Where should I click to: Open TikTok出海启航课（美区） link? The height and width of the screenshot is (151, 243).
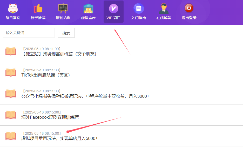coord(46,75)
